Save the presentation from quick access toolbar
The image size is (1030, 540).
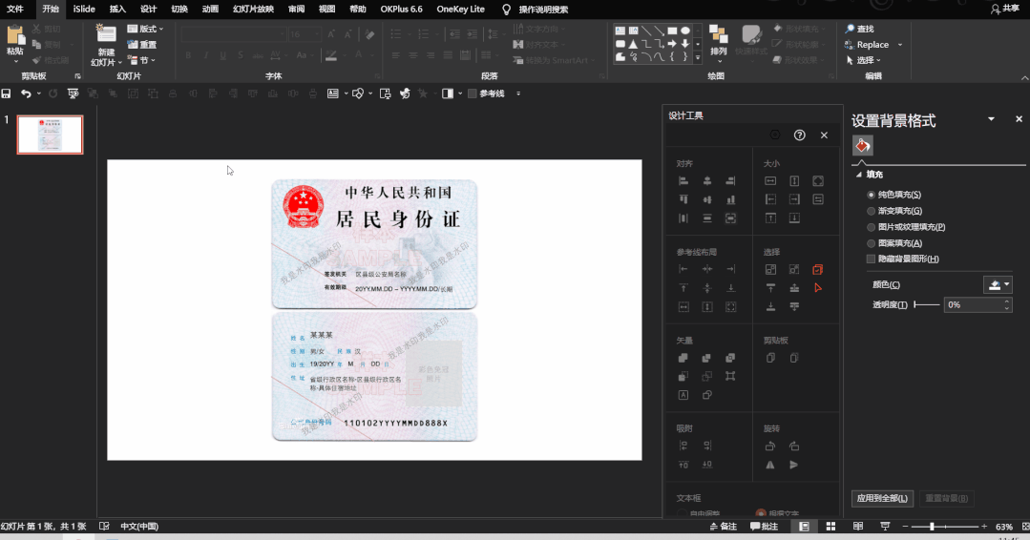(x=6, y=93)
